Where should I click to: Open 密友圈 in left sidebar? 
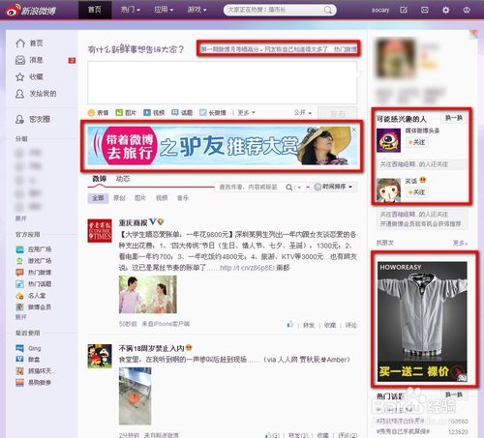(x=33, y=119)
